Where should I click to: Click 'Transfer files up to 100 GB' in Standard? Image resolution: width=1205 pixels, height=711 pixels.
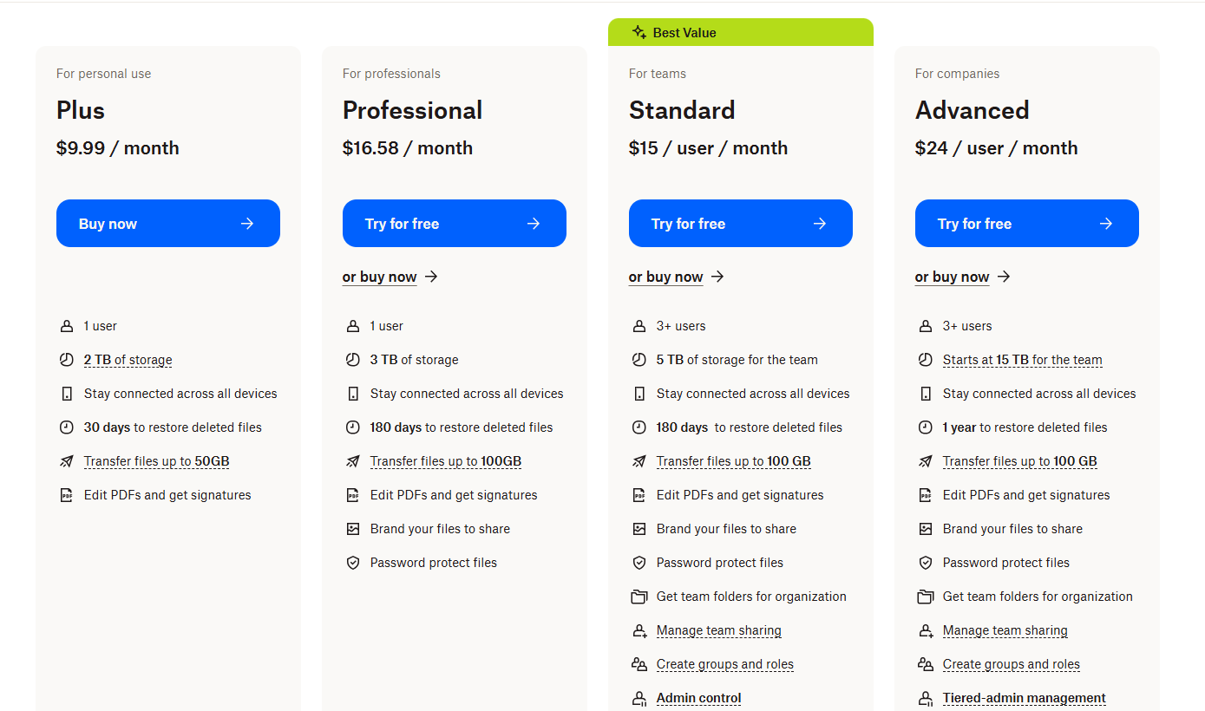coord(734,461)
